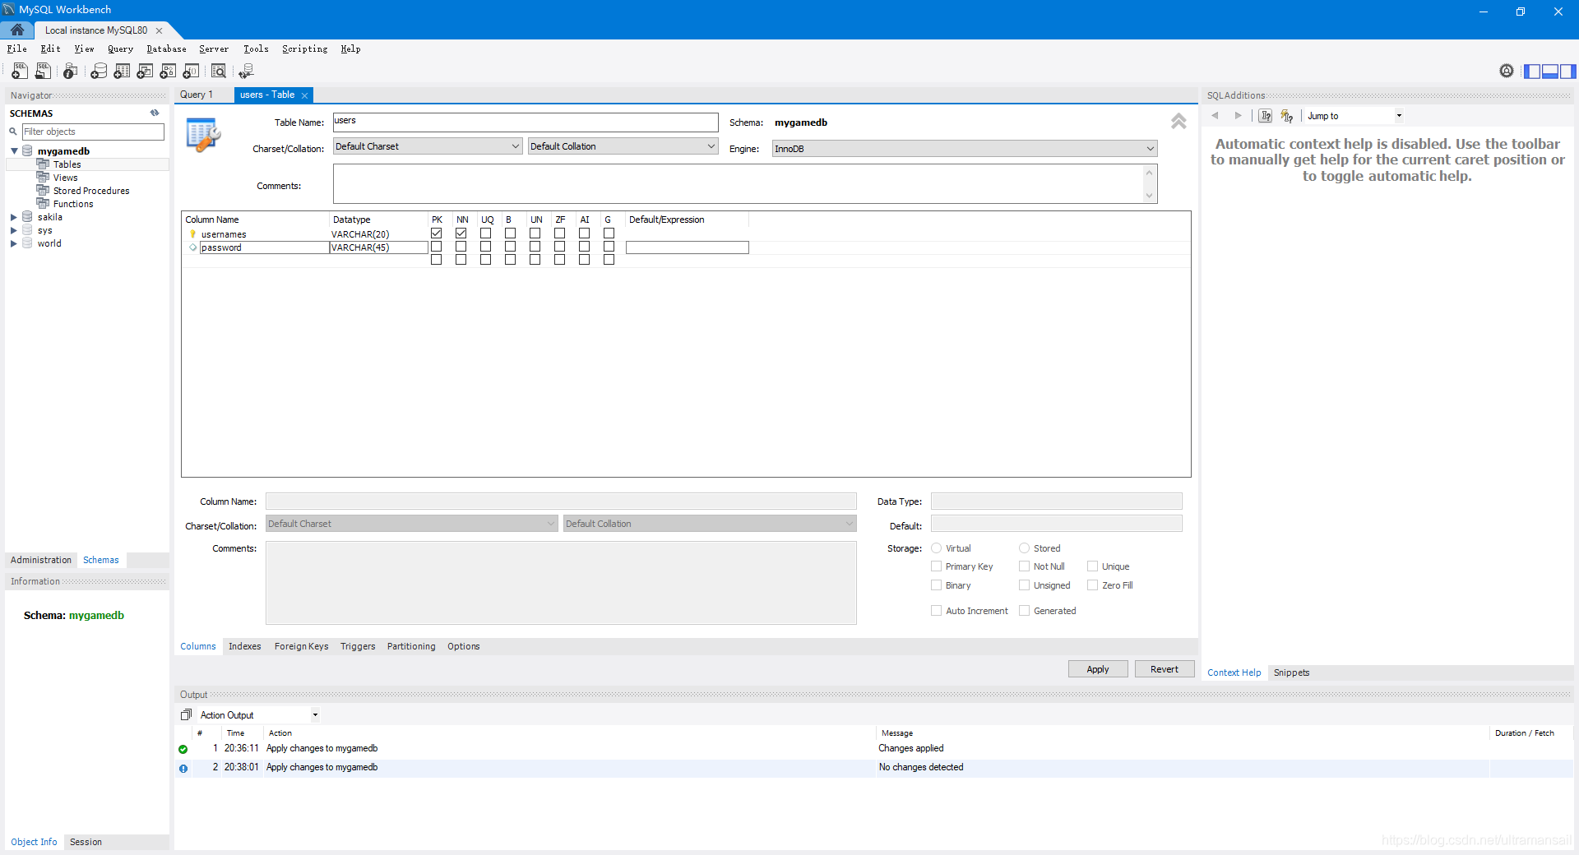
Task: Open the table Default Charset dropdown
Action: click(428, 146)
